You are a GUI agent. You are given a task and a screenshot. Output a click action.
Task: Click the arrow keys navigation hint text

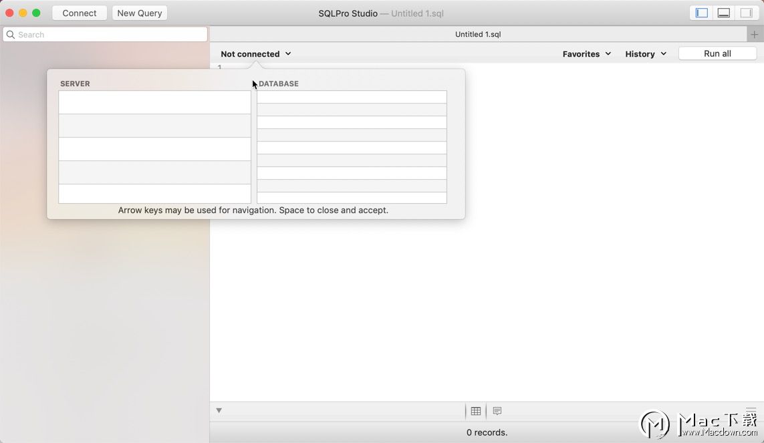coord(253,210)
